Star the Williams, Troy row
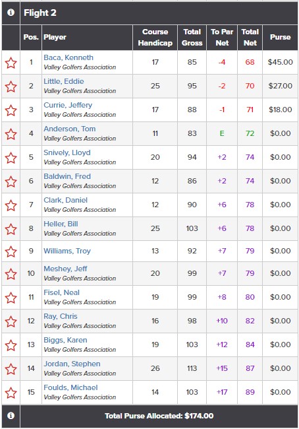The height and width of the screenshot is (429, 299). (x=11, y=251)
